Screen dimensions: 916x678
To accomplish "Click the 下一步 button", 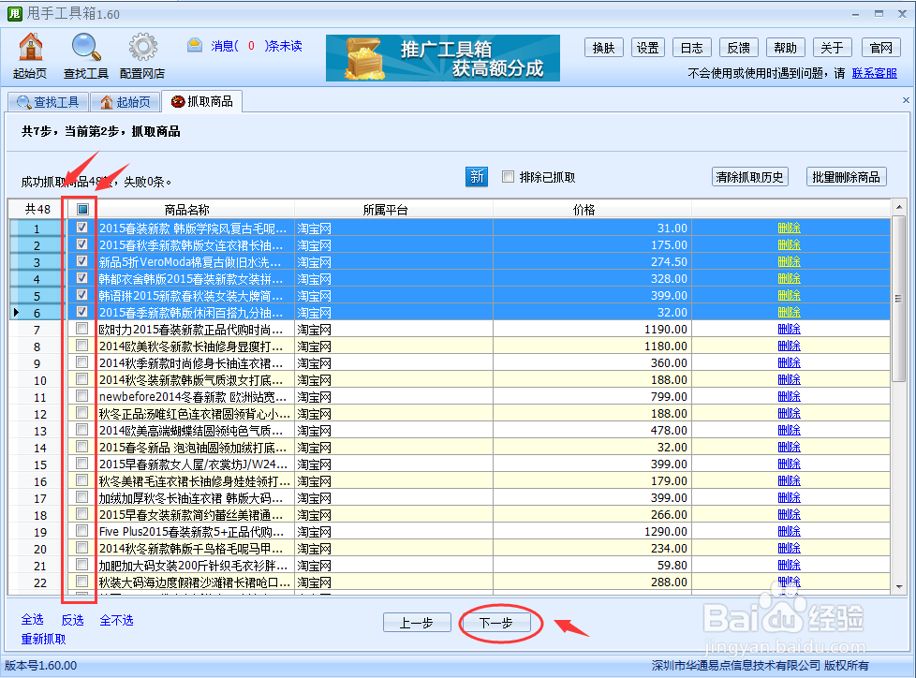I will point(499,622).
